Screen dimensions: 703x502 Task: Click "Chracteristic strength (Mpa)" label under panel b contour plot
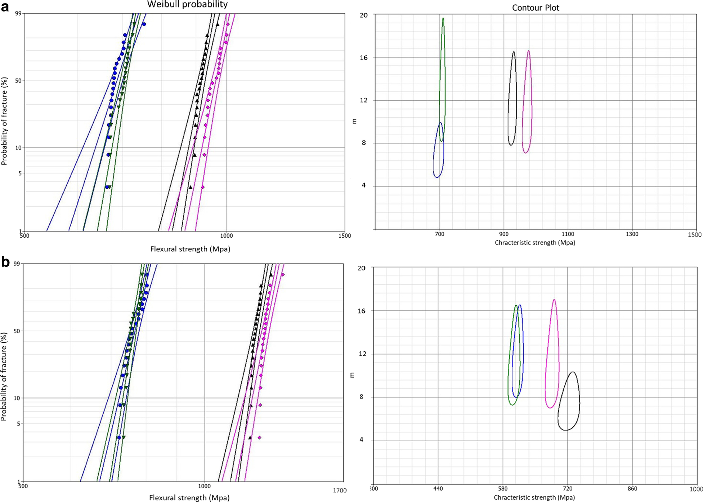pos(534,498)
